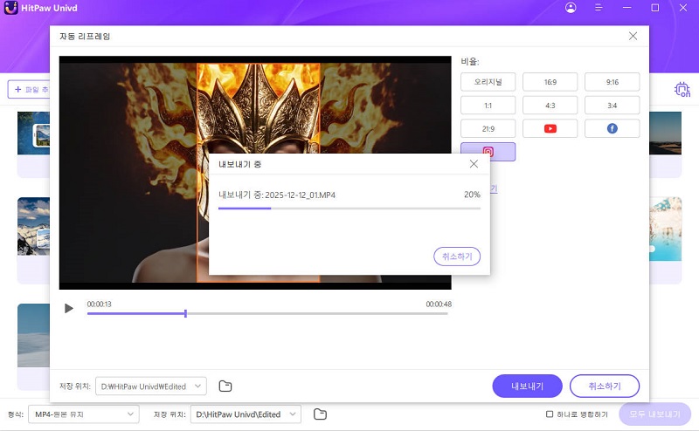Screen dimensions: 699x431
Task: Select the Facebook ratio preset
Action: [612, 128]
